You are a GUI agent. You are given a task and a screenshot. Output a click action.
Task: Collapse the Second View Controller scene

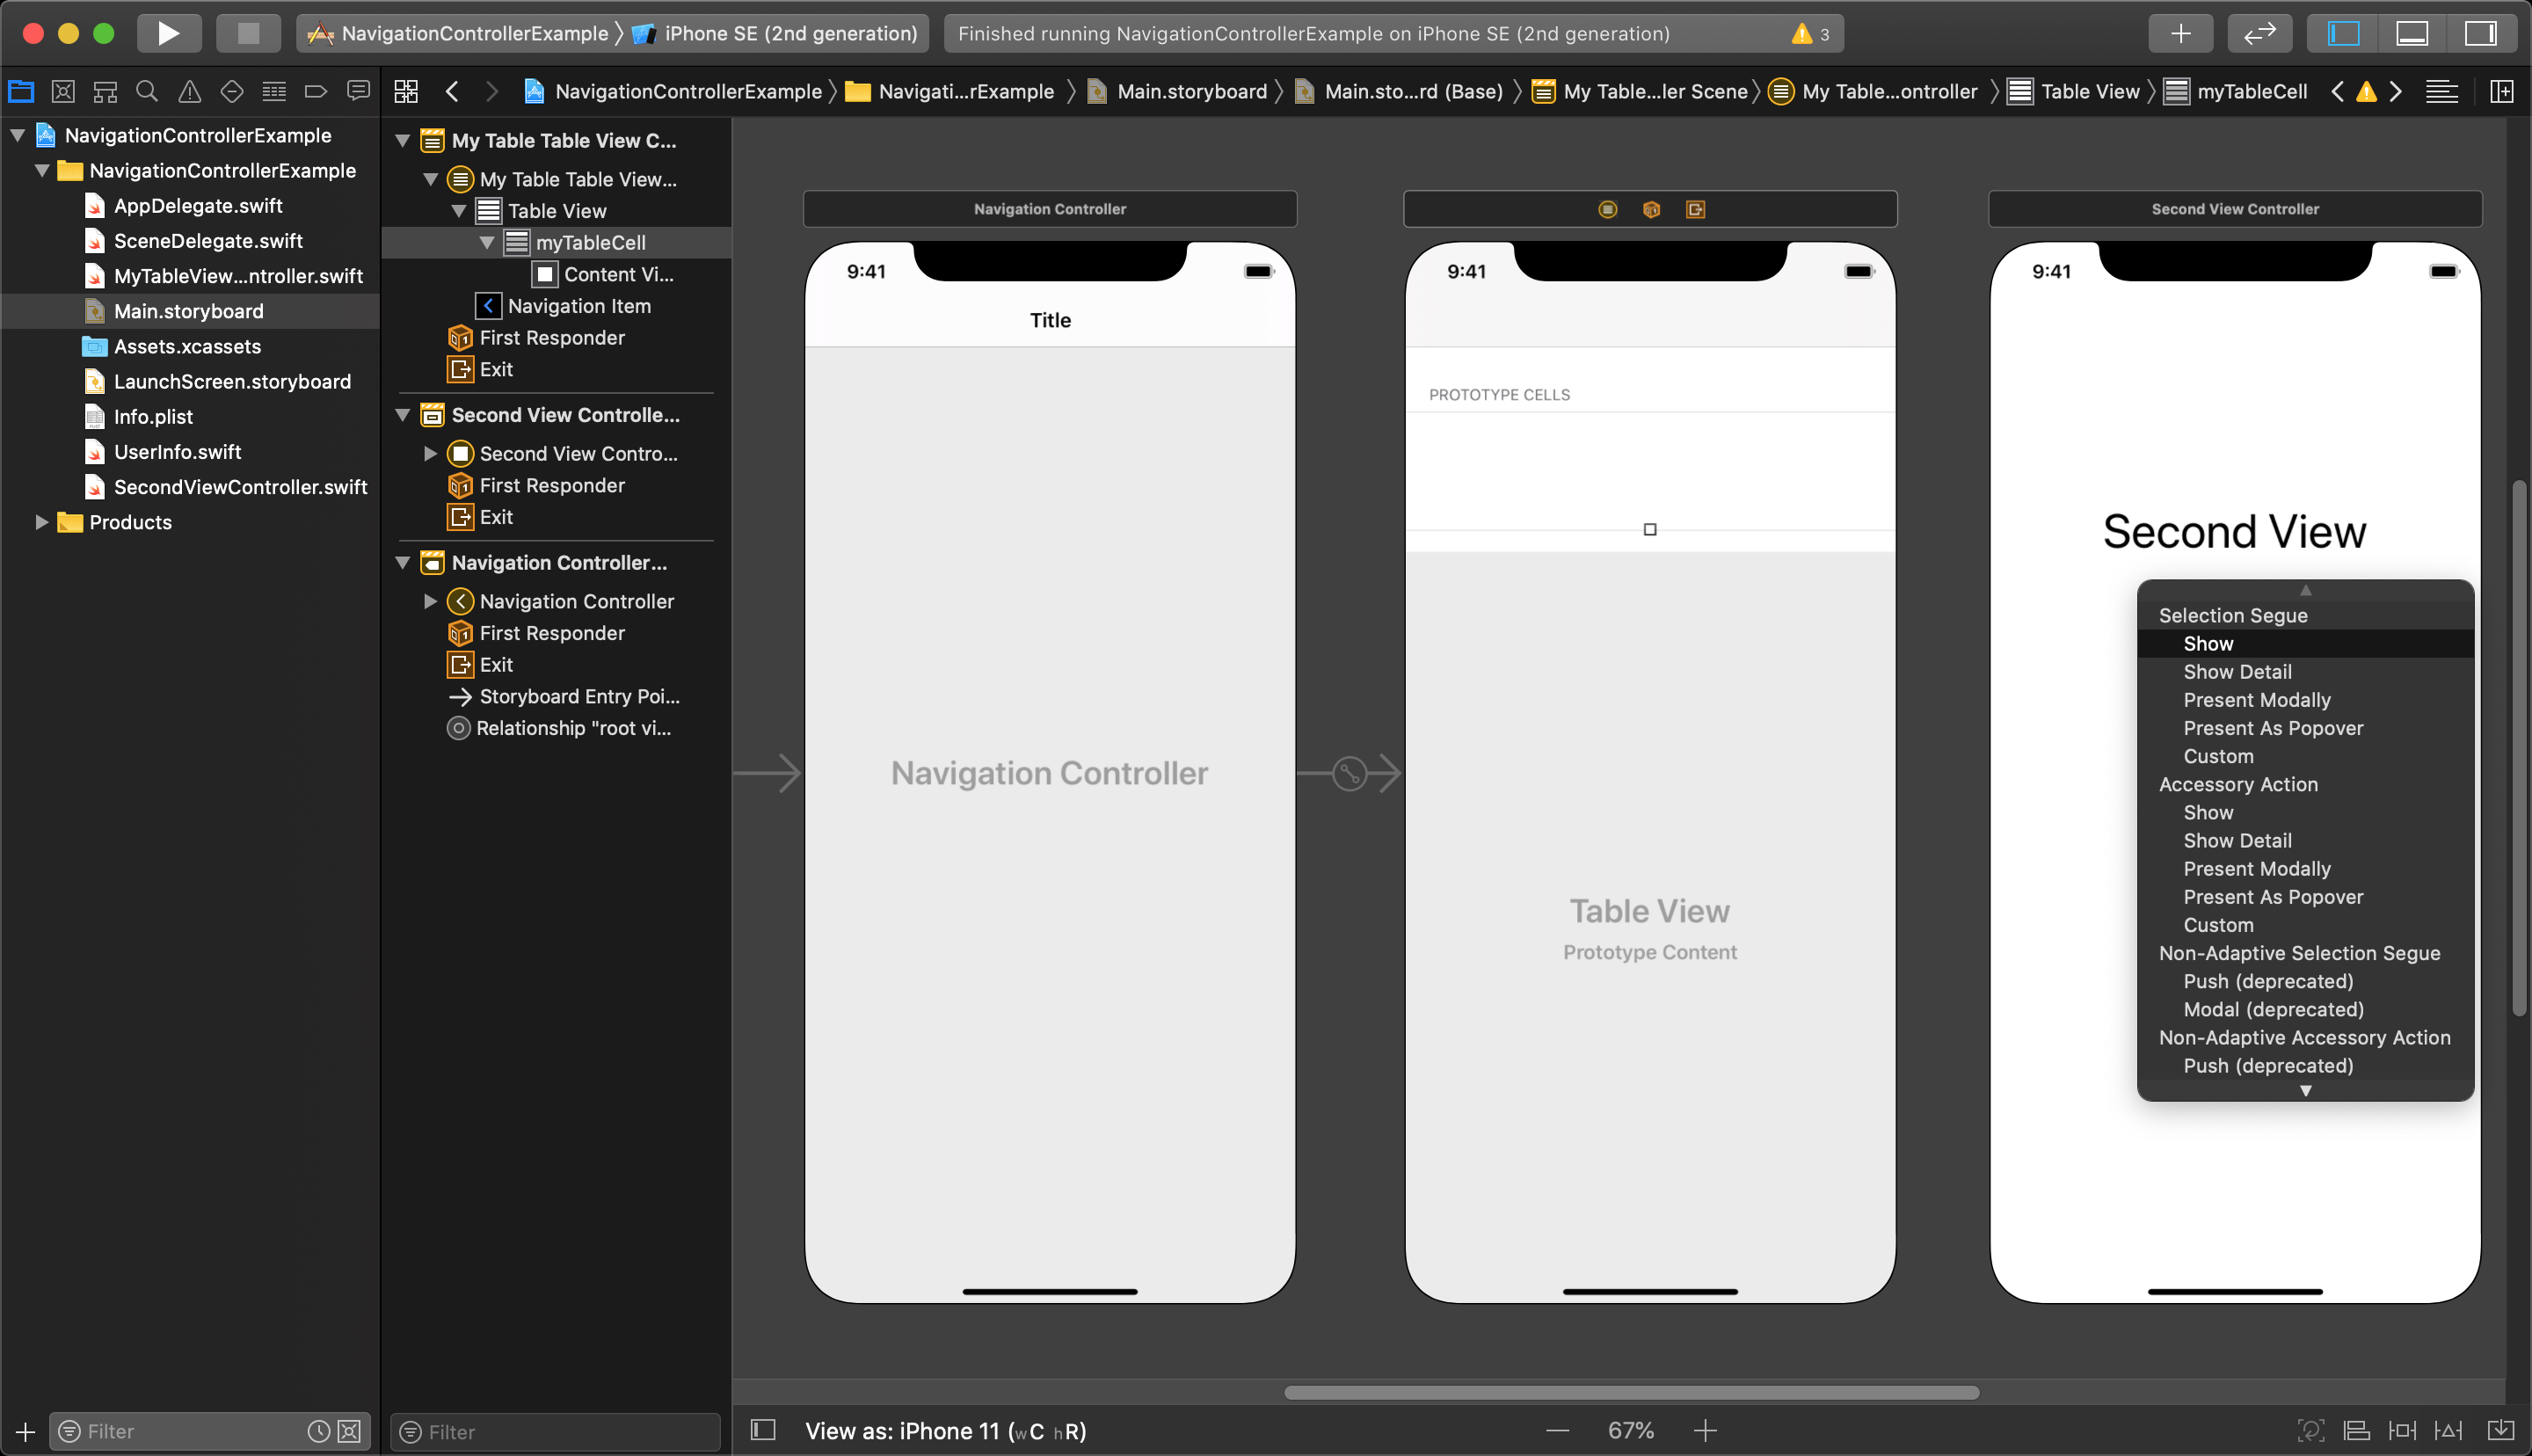(403, 415)
